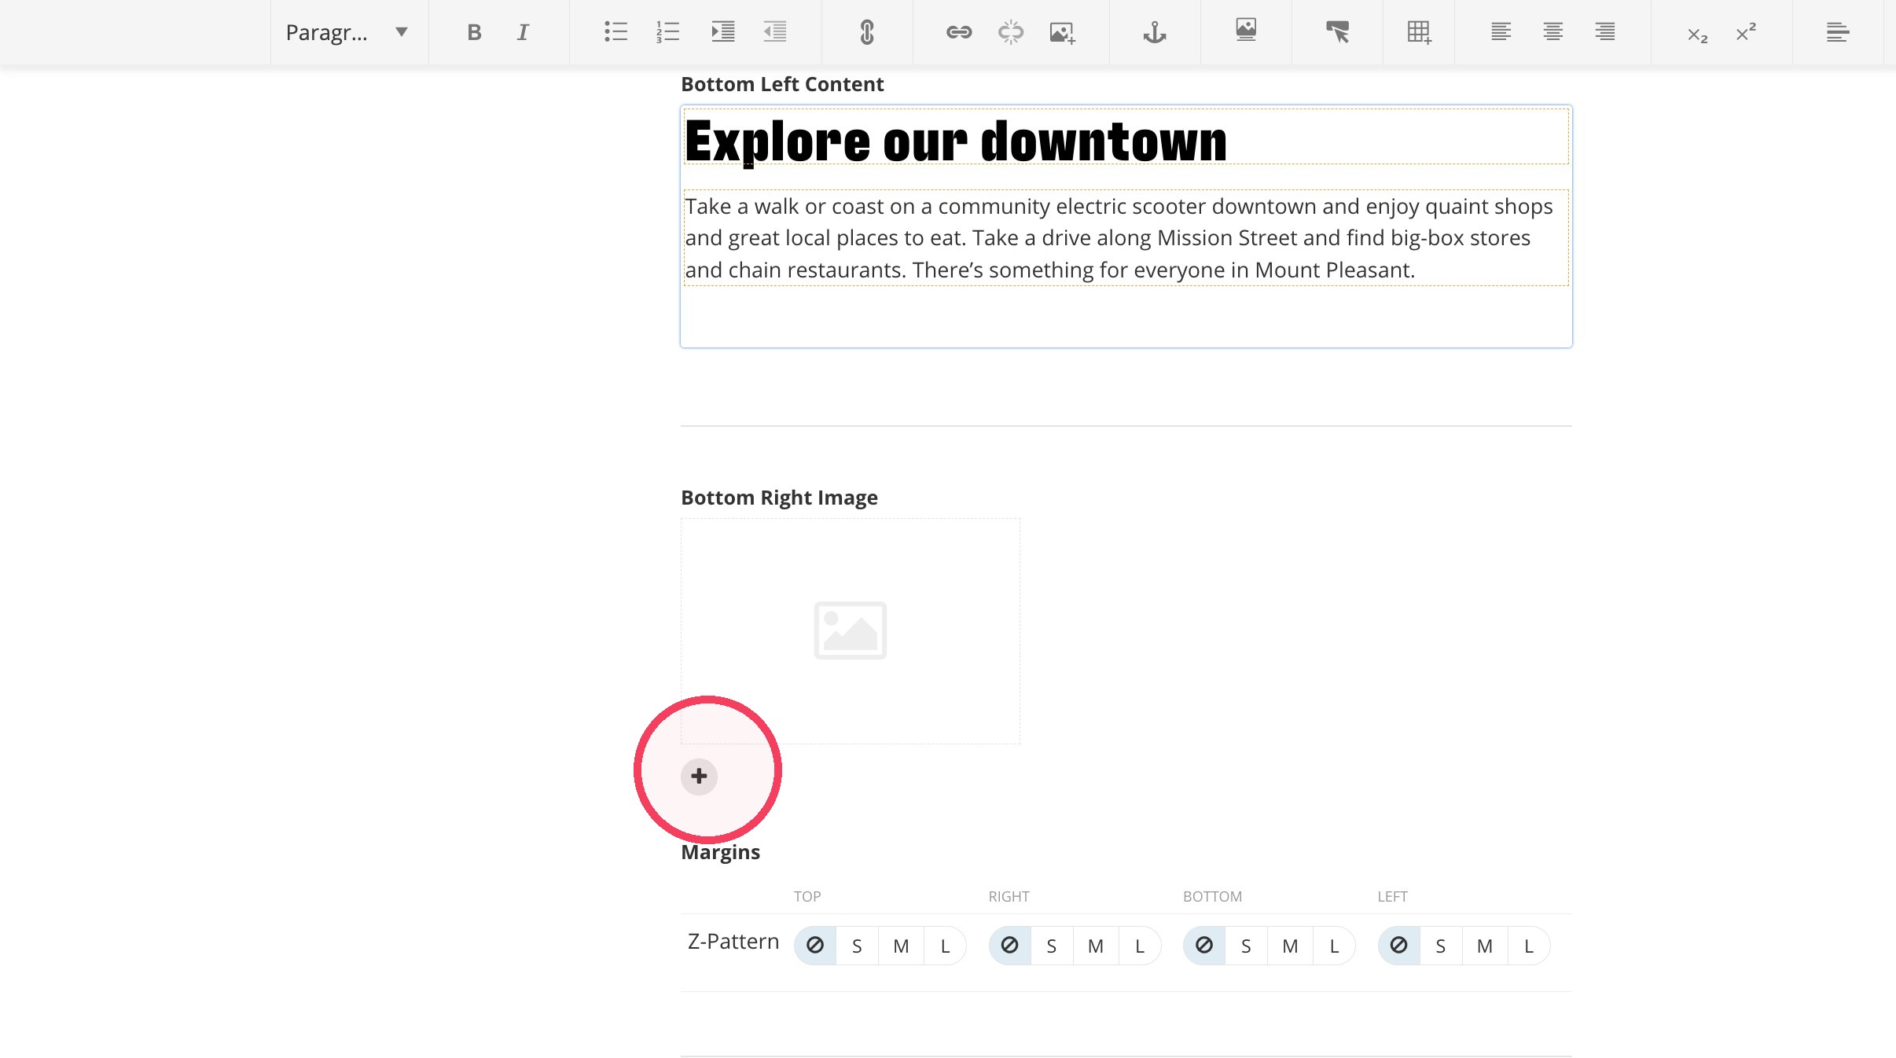The image size is (1896, 1058).
Task: Click the plus button to add image
Action: coord(699,777)
